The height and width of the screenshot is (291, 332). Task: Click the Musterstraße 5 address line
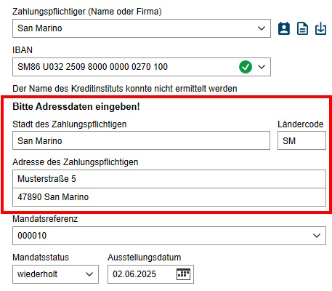point(169,179)
